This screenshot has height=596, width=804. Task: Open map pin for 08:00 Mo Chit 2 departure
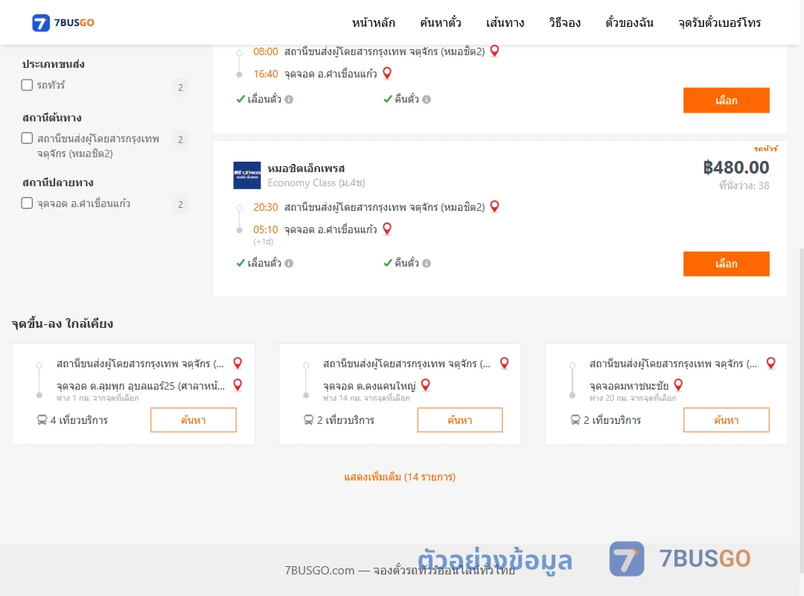pyautogui.click(x=494, y=51)
